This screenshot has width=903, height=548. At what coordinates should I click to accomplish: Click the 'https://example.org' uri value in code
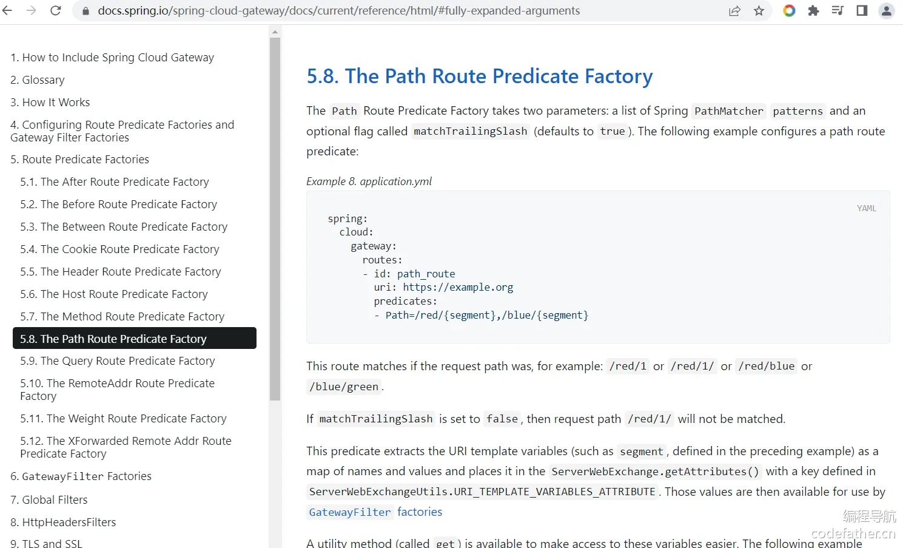pyautogui.click(x=458, y=288)
